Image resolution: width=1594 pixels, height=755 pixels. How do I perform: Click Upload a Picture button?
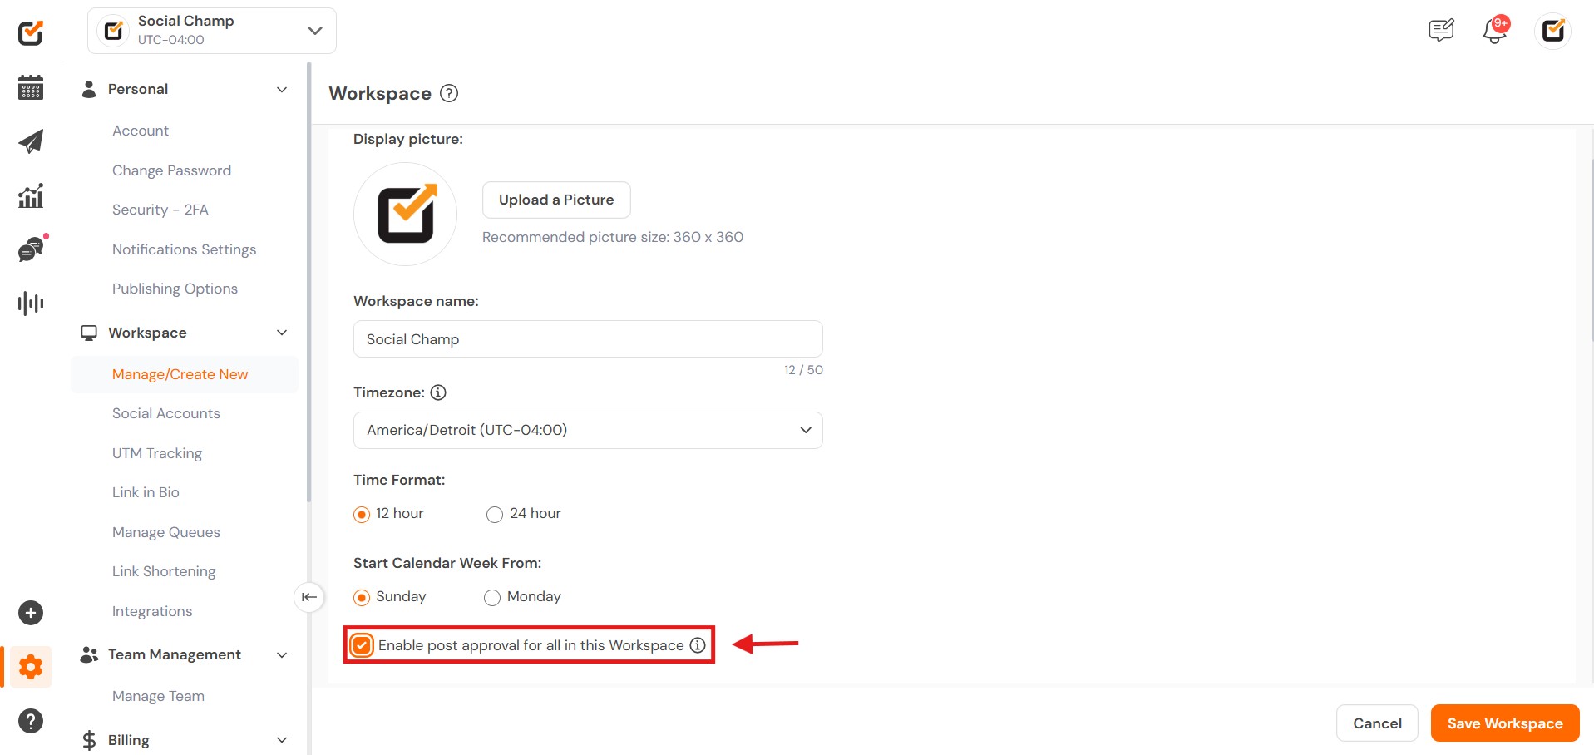556,200
